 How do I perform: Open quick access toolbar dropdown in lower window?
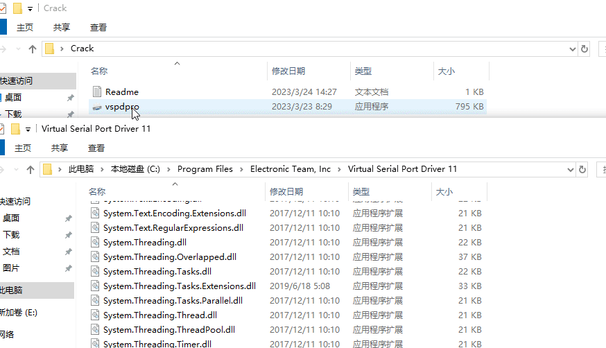click(28, 130)
